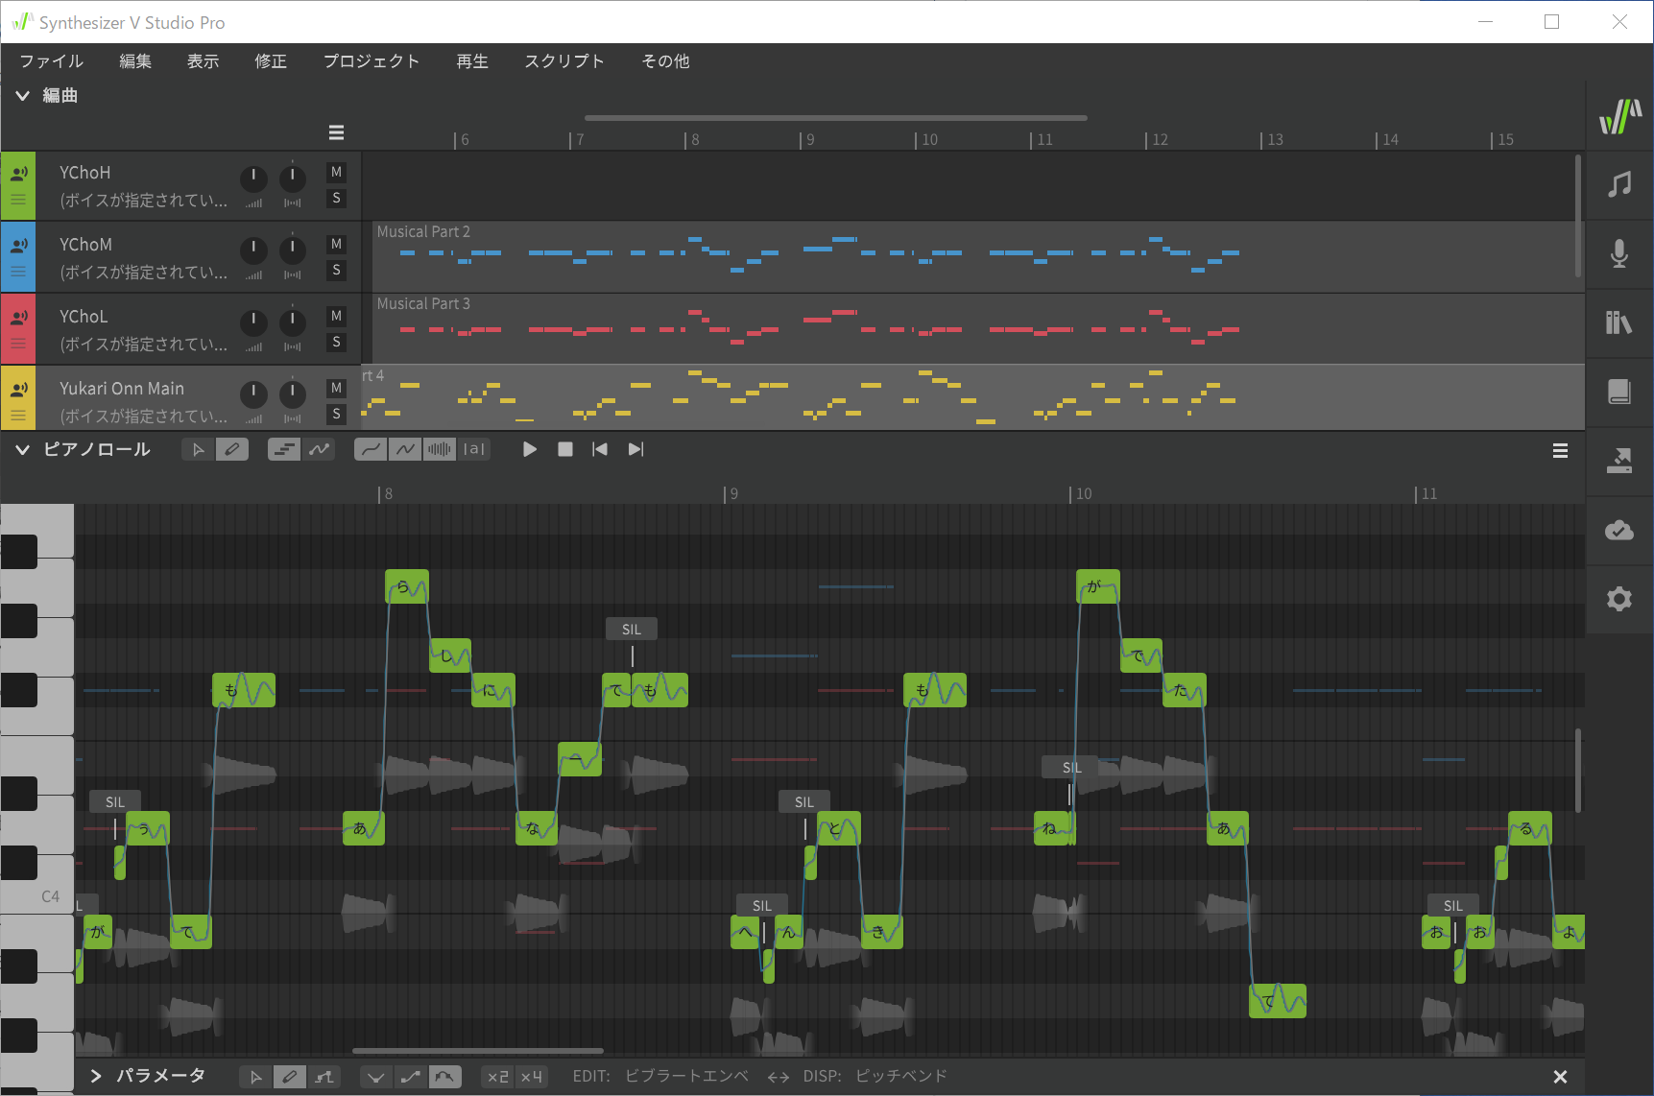Select the parameter panel step line tool
This screenshot has width=1654, height=1096.
coord(324,1077)
